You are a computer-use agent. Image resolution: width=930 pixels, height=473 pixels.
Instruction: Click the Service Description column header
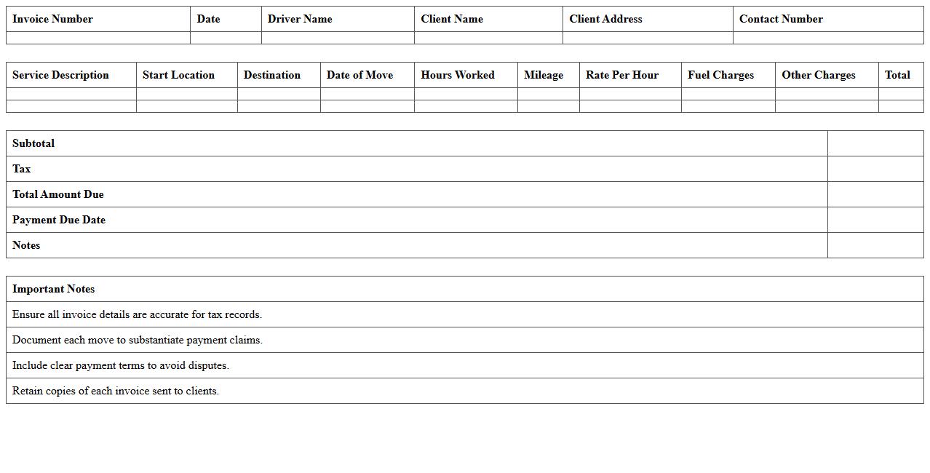60,75
